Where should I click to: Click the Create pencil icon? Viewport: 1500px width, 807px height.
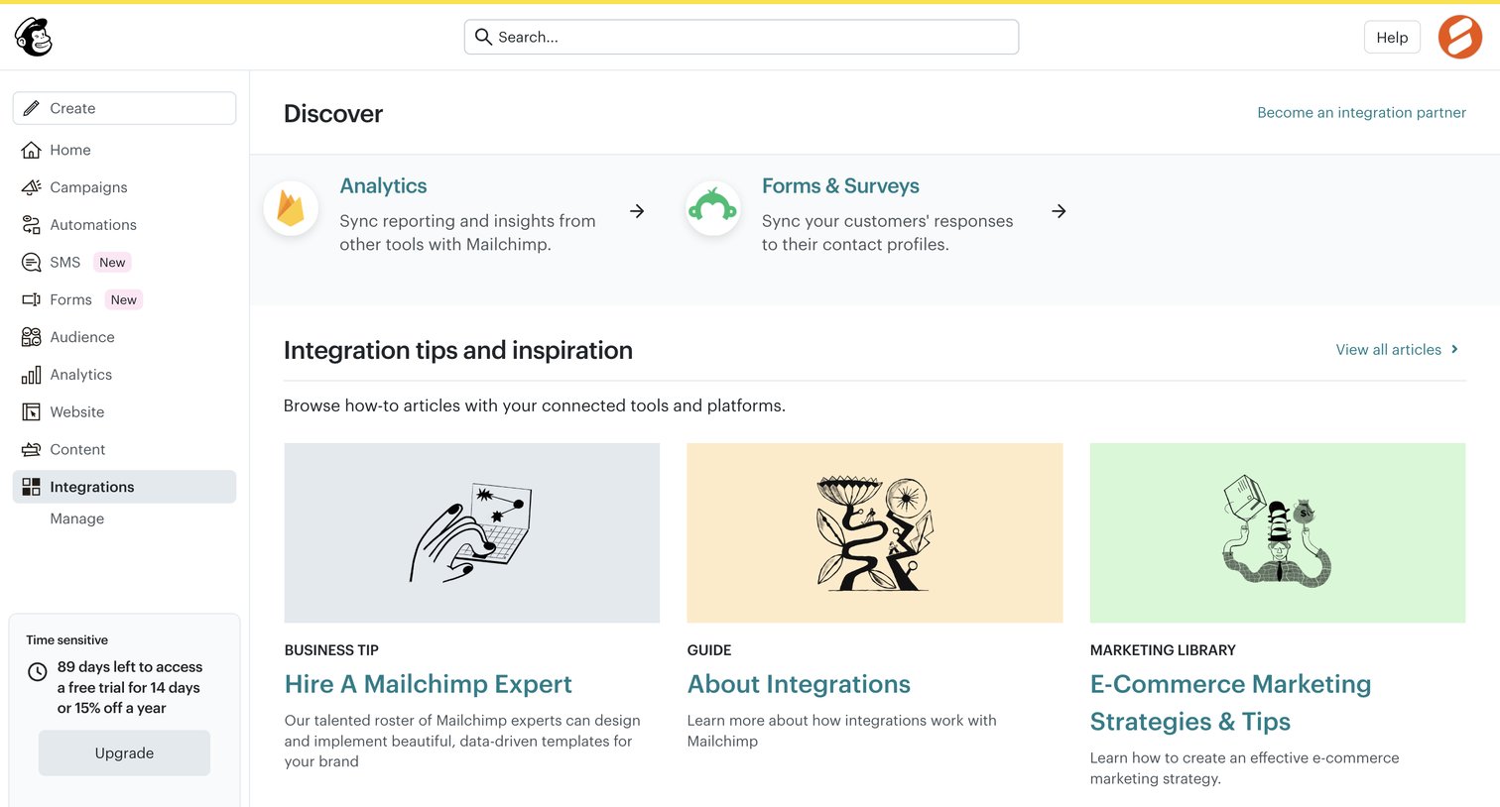click(32, 108)
